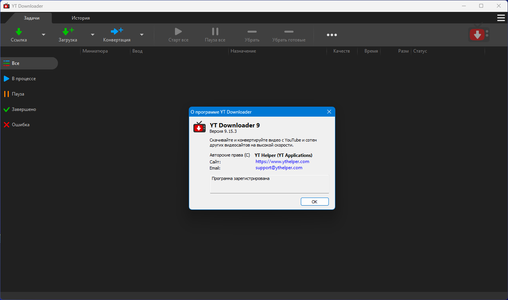This screenshot has height=300, width=508.
Task: Sort by the Качество column header
Action: click(x=342, y=51)
